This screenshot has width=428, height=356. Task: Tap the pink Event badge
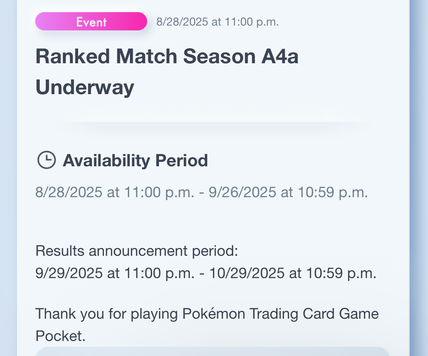91,21
